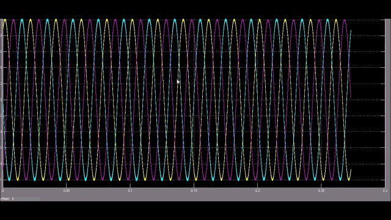The image size is (391, 220).
Task: Click the 0.2 time axis label
Action: pos(258,191)
